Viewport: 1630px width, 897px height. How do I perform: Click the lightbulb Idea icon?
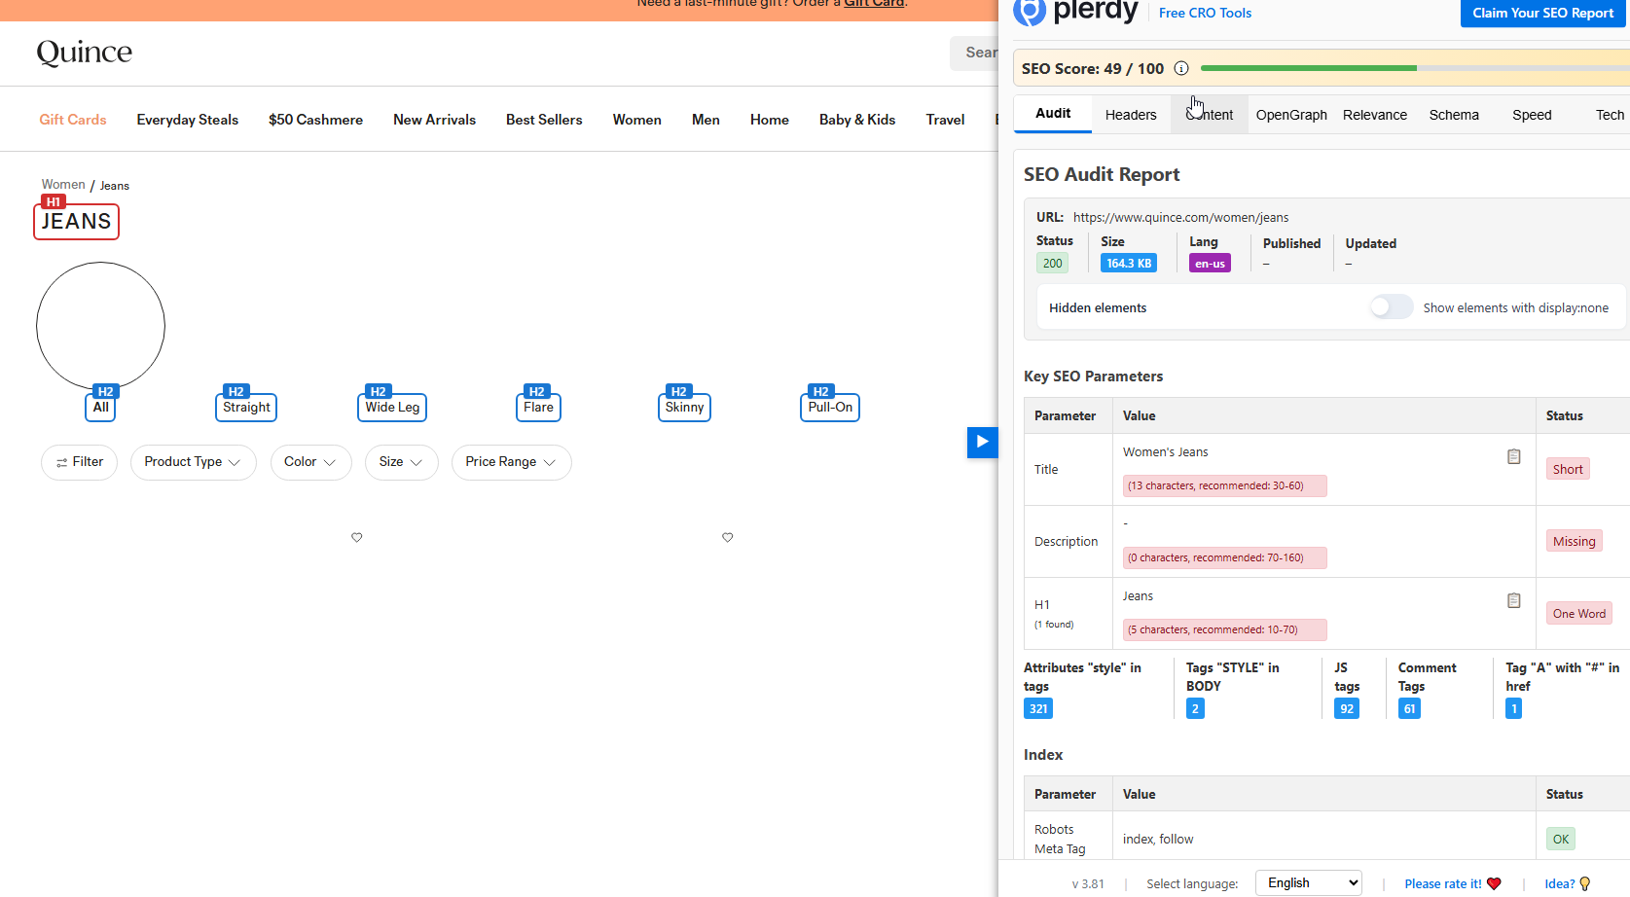1585,883
